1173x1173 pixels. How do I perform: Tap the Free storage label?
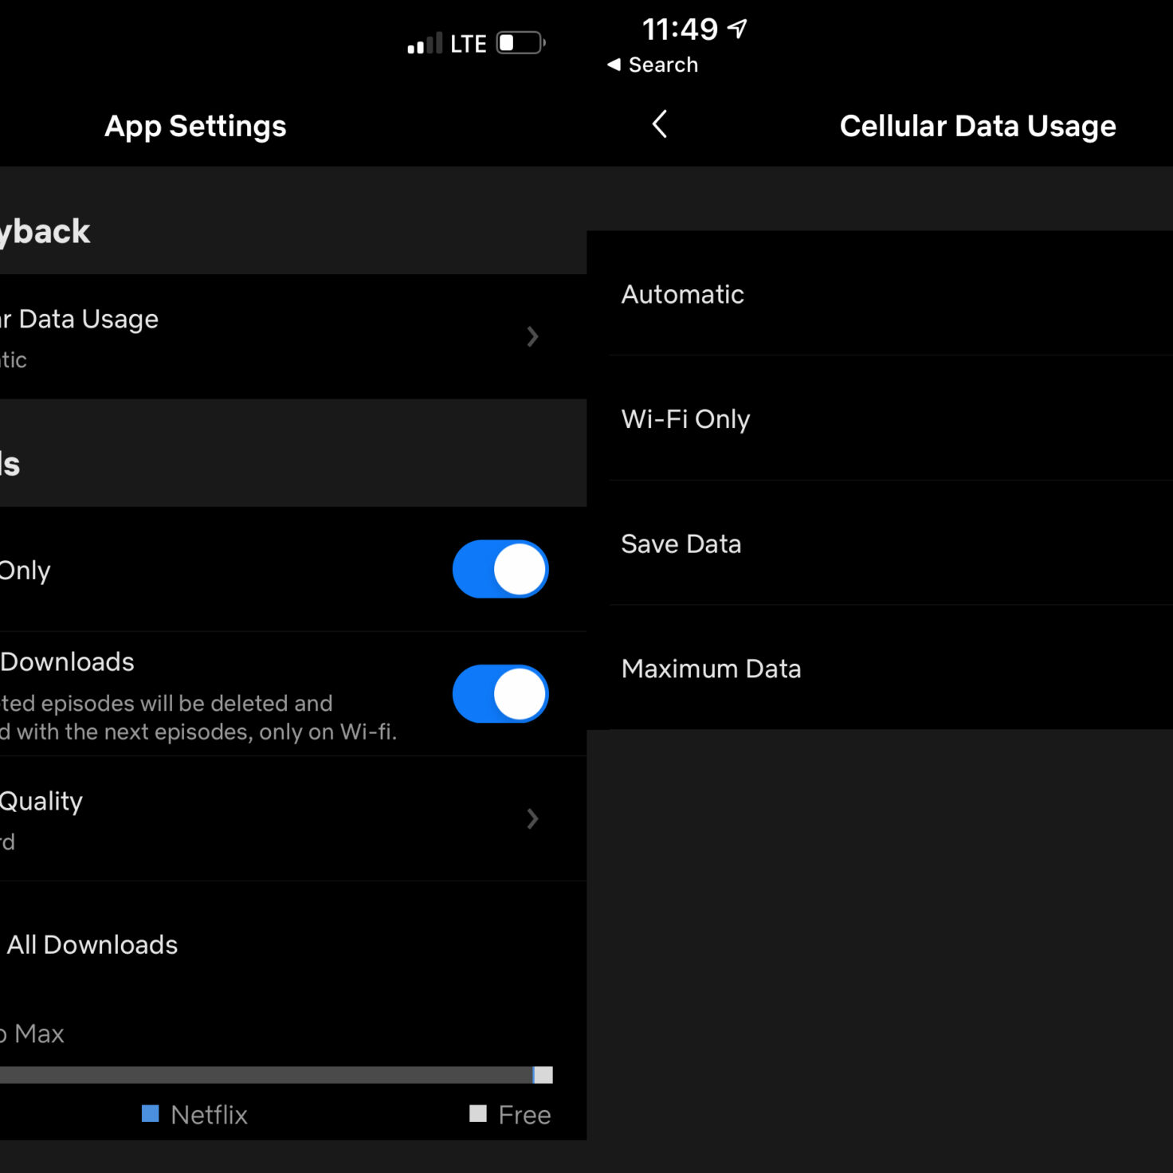[x=524, y=1114]
